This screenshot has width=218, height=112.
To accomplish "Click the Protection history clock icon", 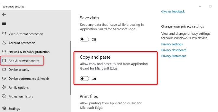I will (x=4, y=96).
